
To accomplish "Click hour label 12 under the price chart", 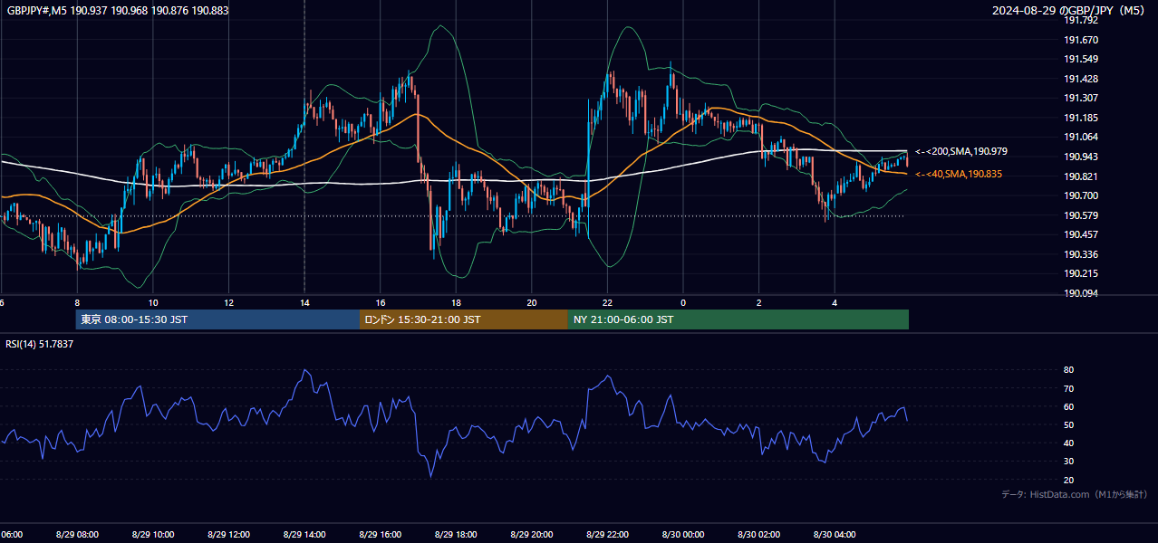I will tap(229, 303).
